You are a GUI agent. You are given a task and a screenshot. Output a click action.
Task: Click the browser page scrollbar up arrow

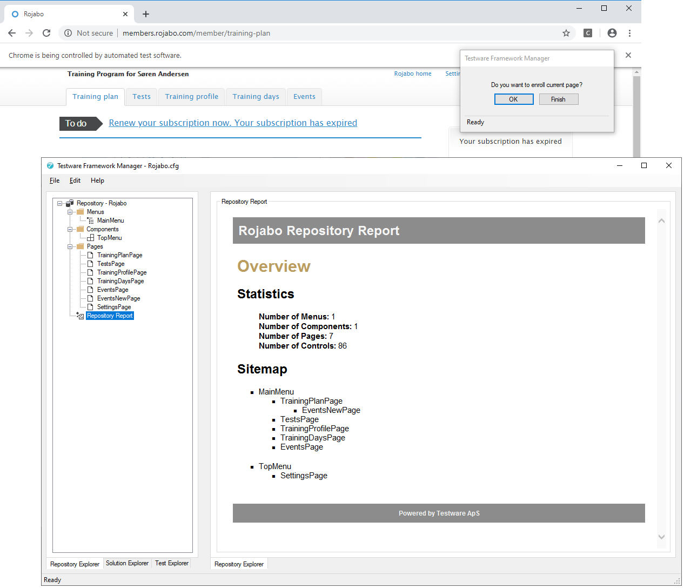point(637,72)
